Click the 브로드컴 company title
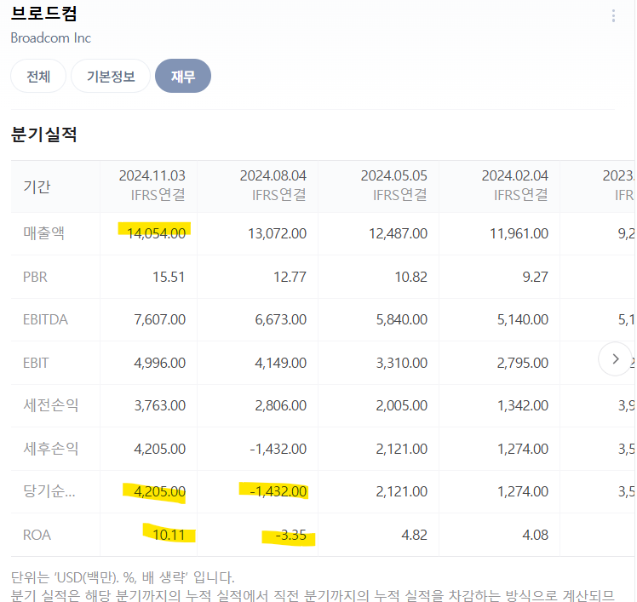 coord(43,14)
